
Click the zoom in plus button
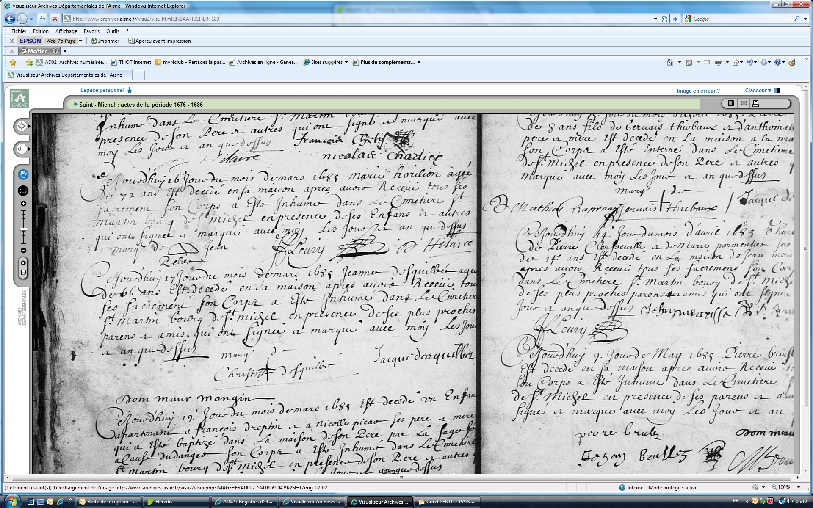(x=23, y=204)
